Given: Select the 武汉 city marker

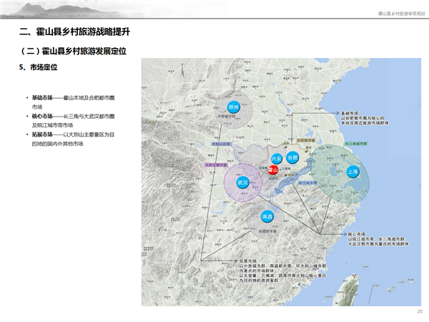Looking at the screenshot, I should point(242,182).
